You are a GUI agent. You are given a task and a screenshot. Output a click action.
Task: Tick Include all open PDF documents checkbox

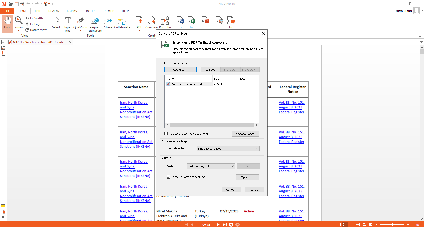tap(166, 134)
